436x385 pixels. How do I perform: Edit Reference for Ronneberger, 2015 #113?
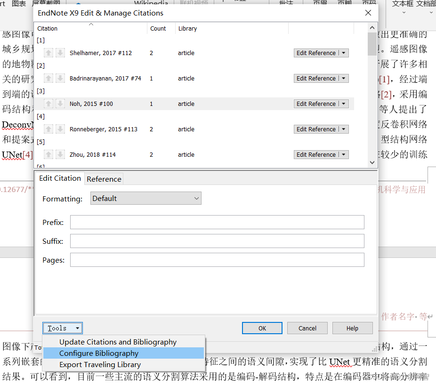316,129
